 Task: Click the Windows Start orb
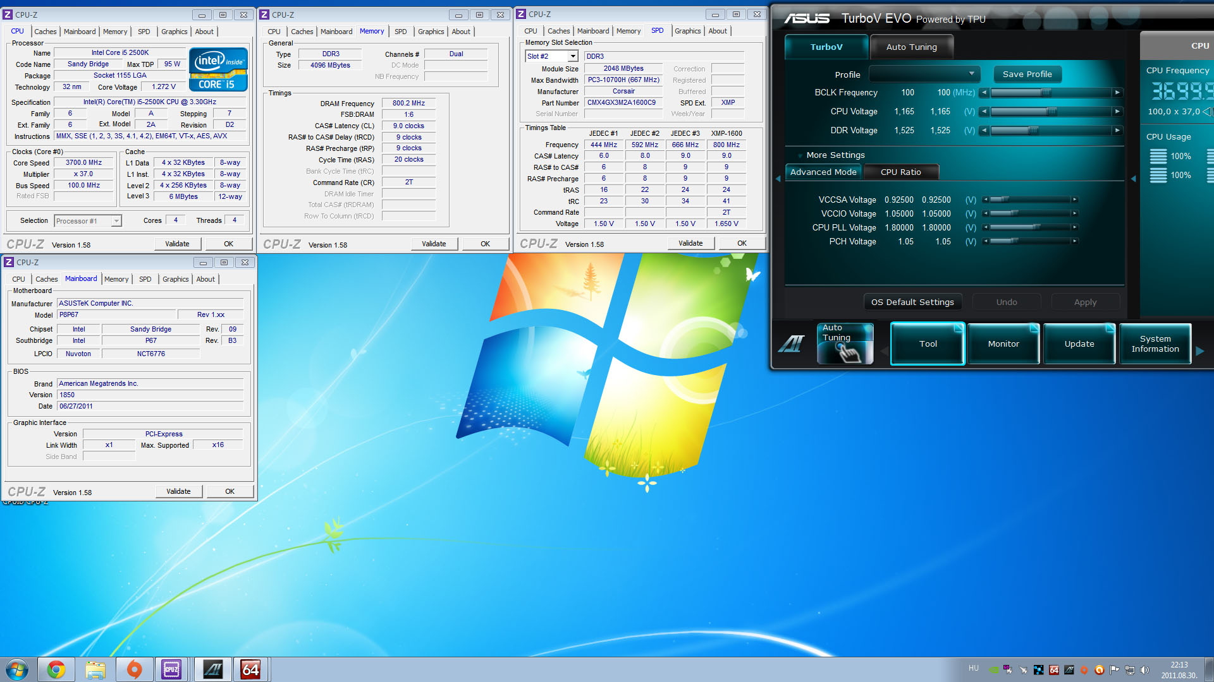(x=17, y=669)
